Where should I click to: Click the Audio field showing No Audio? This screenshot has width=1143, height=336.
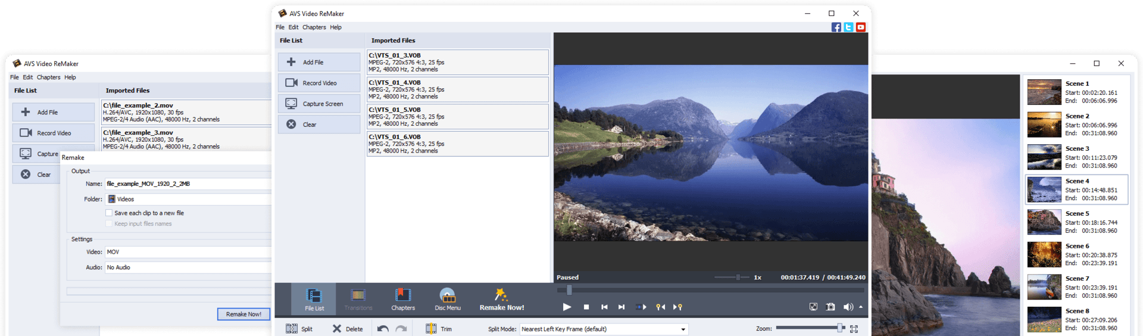pos(188,267)
